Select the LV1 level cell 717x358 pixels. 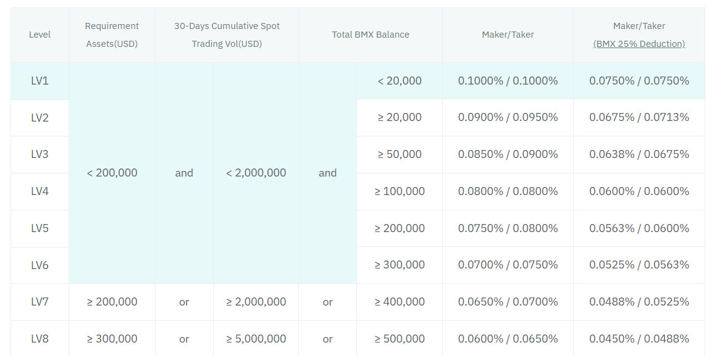[40, 81]
